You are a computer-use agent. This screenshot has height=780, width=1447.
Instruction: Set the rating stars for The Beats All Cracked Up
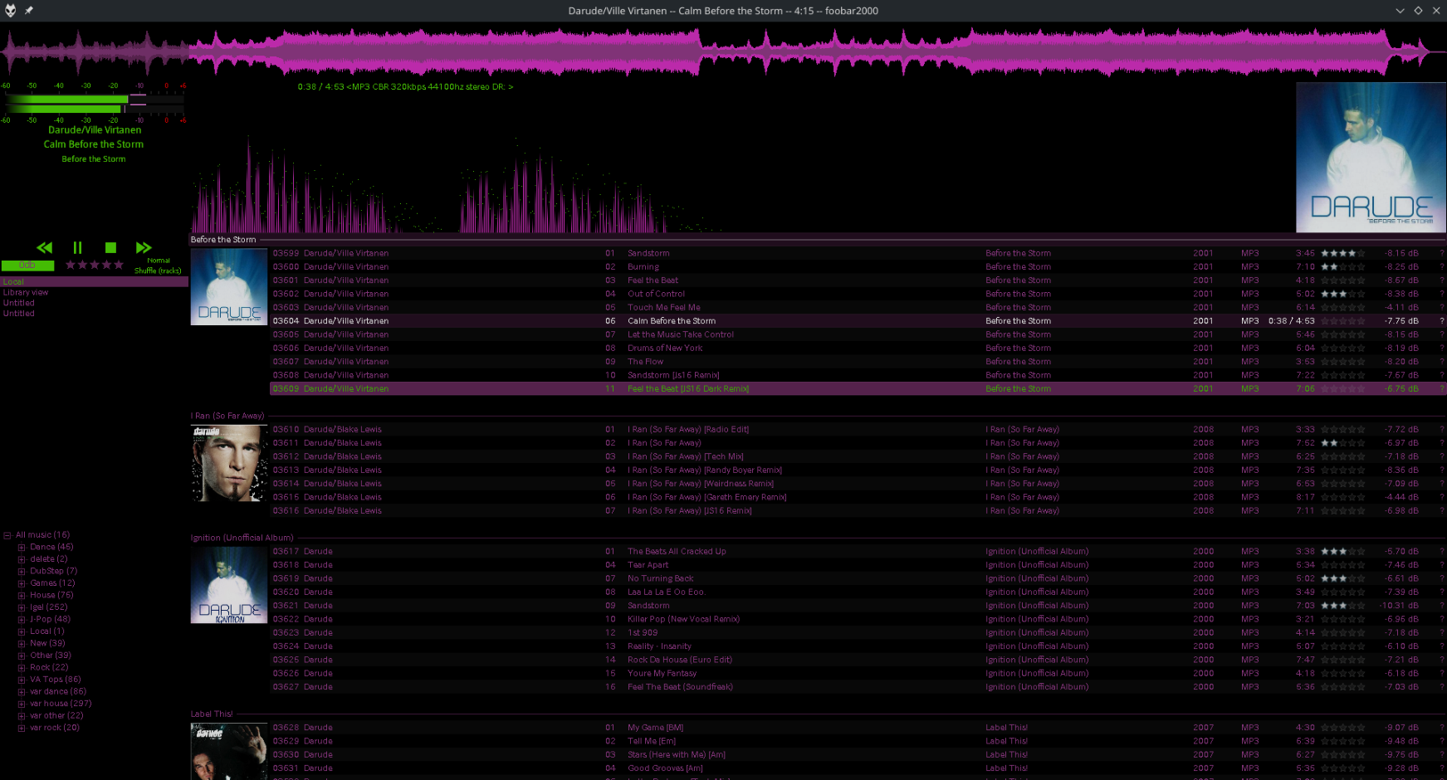[x=1342, y=551]
